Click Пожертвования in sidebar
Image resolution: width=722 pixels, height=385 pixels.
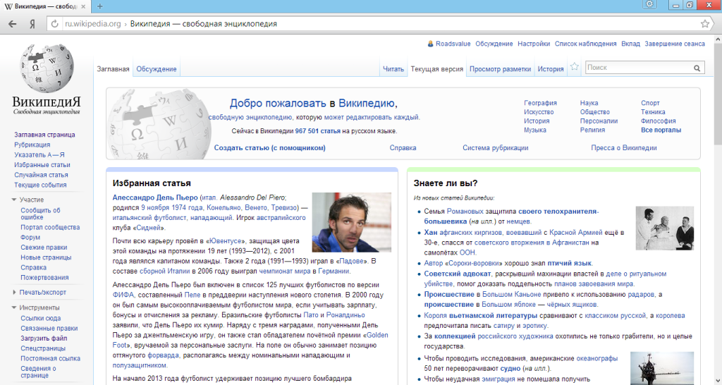click(44, 278)
